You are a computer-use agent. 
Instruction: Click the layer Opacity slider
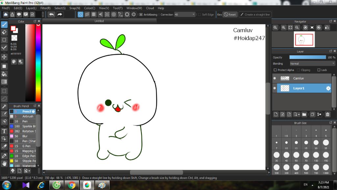(x=308, y=57)
